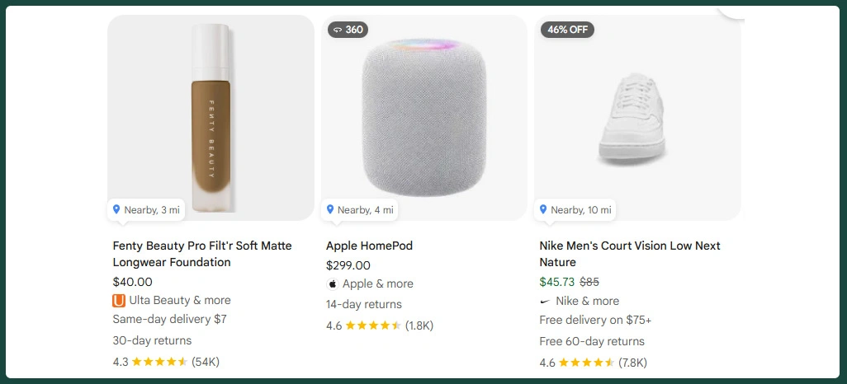Open Fenty Beauty Pro Filt'r Foundation title

[202, 254]
